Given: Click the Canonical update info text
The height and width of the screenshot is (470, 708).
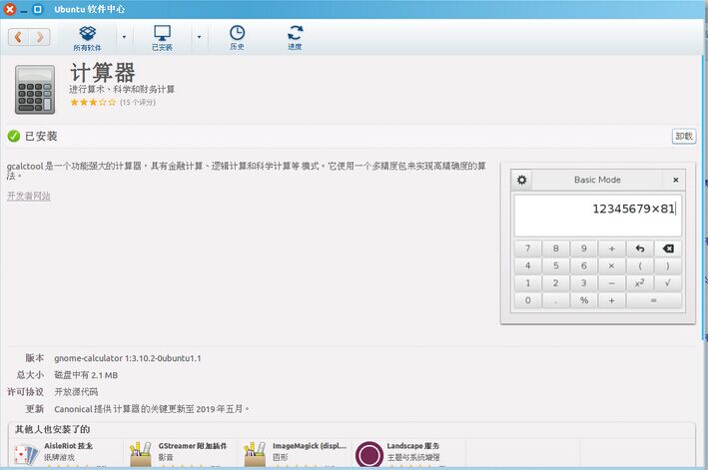Looking at the screenshot, I should (152, 409).
